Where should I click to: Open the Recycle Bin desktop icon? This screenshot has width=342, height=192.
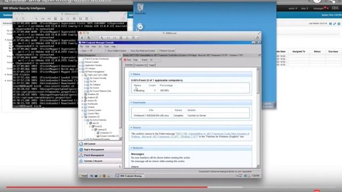pos(140,8)
